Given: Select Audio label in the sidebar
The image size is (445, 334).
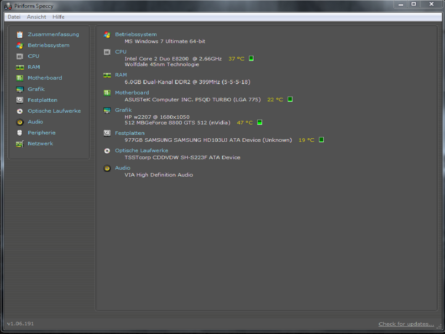Looking at the screenshot, I should click(36, 122).
